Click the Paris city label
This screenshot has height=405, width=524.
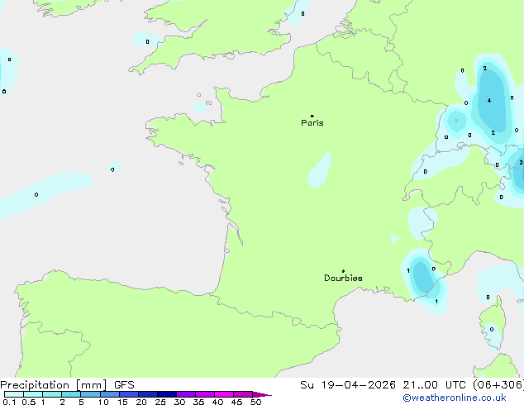[312, 123]
